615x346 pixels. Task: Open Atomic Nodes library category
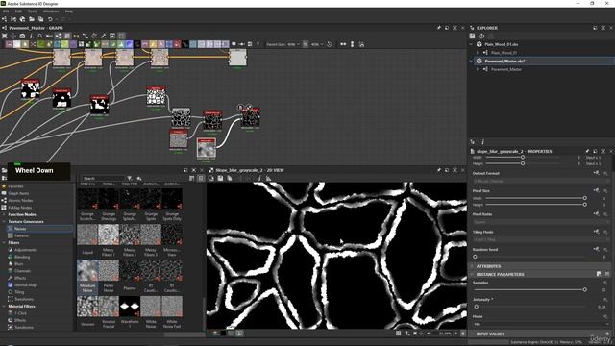[20, 201]
